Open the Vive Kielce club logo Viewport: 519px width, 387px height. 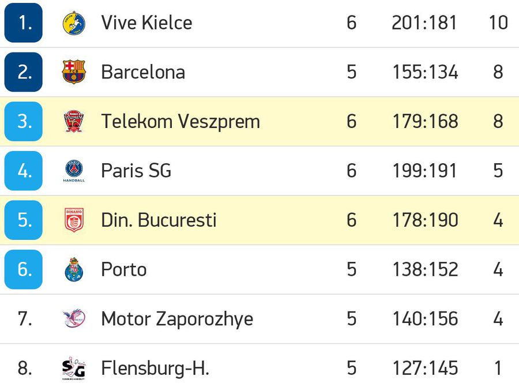(x=74, y=23)
